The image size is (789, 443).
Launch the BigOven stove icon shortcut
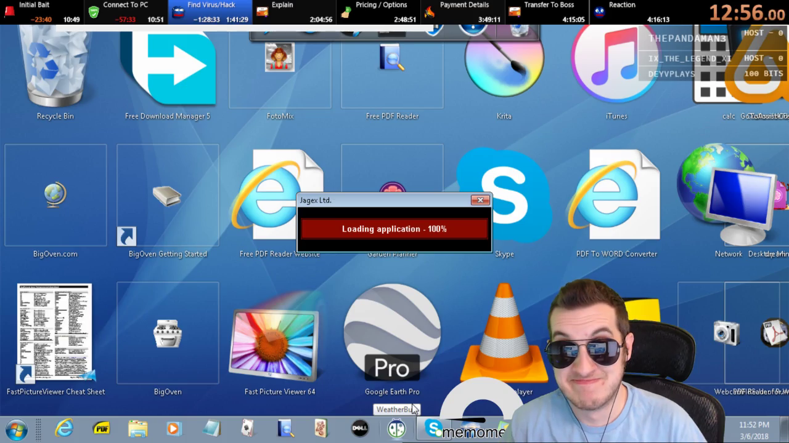[x=168, y=333]
